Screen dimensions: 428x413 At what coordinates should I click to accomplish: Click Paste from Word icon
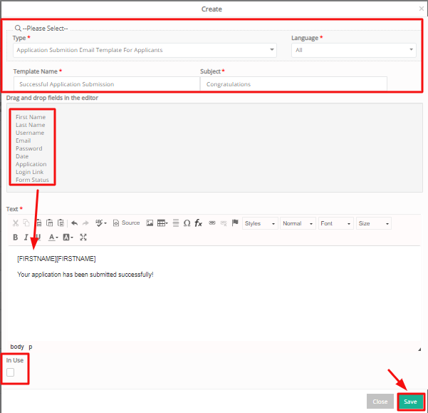click(61, 223)
